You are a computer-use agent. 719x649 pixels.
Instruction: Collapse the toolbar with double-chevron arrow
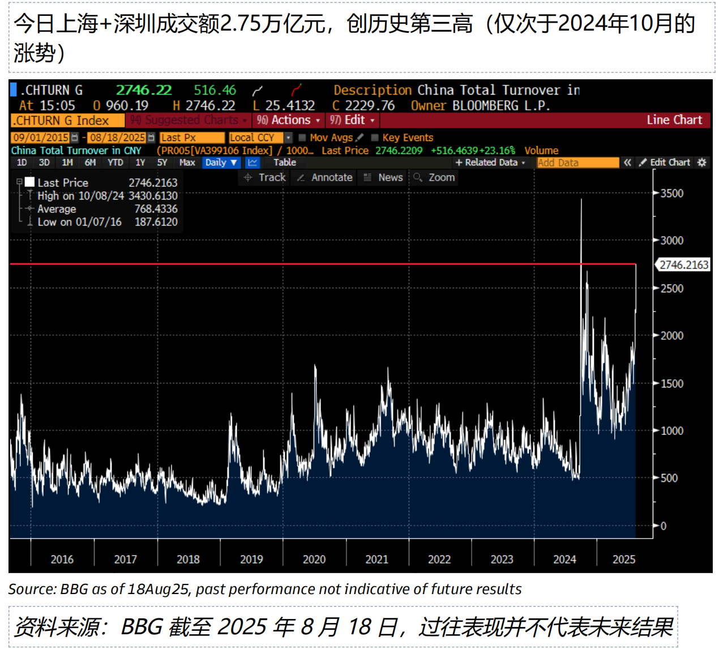(627, 163)
